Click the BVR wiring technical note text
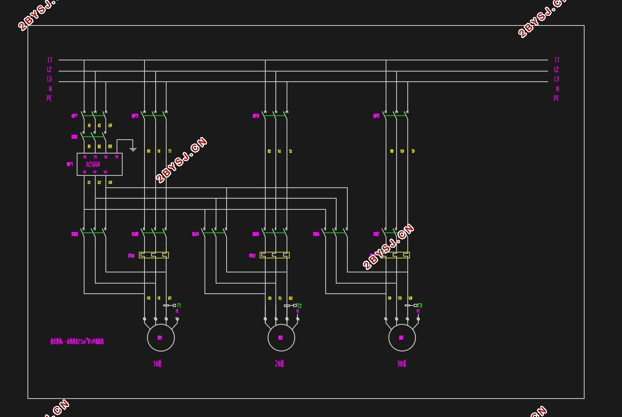Viewport: 622px width, 417px height. [x=77, y=341]
